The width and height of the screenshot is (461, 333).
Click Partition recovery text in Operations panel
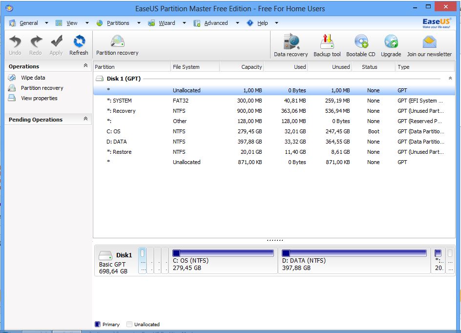pos(42,88)
